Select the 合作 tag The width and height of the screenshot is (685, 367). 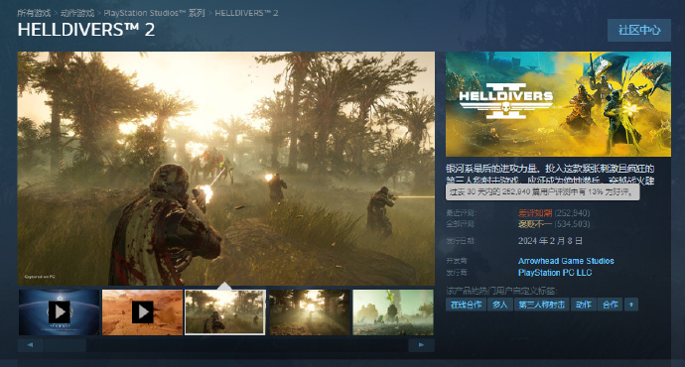610,305
